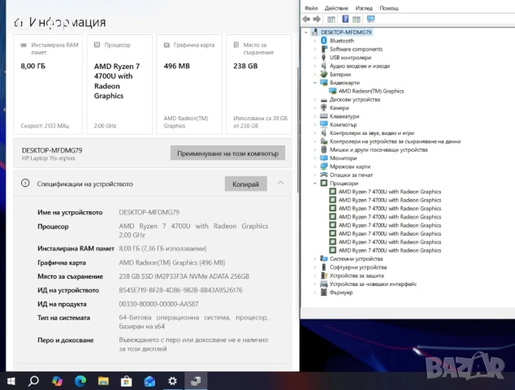The height and width of the screenshot is (390, 515).
Task: Click the 238 GB SSD storage value
Action: point(184,276)
